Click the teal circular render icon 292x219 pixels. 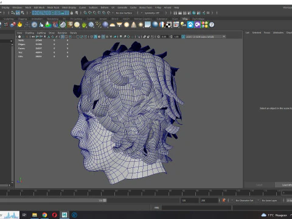(x=194, y=13)
